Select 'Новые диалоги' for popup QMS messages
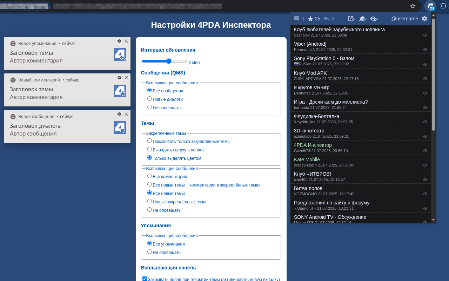 click(x=150, y=99)
